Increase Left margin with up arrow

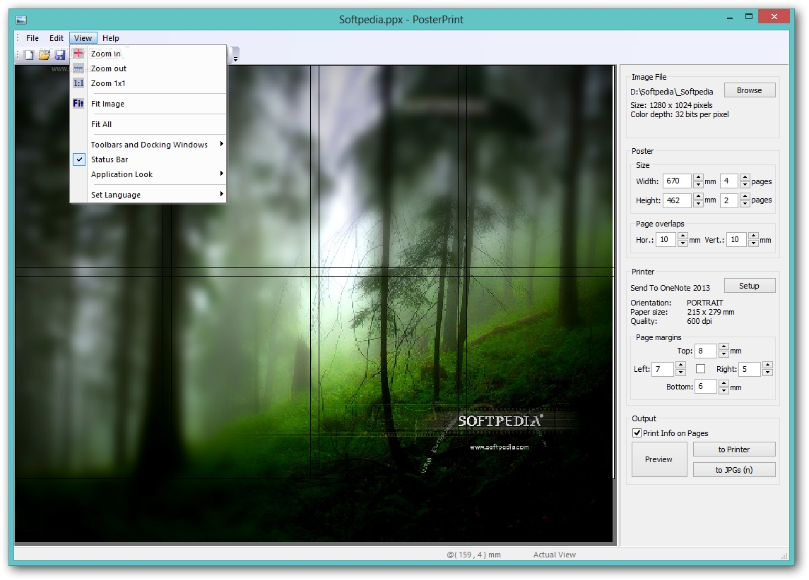(x=680, y=365)
